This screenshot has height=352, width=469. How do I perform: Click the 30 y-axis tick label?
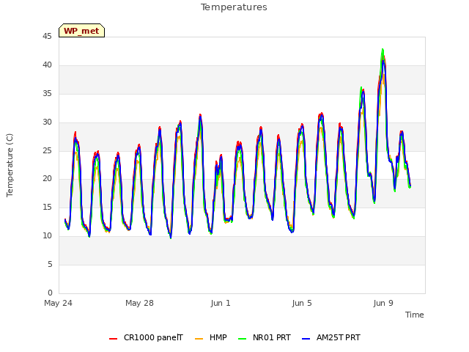point(47,122)
